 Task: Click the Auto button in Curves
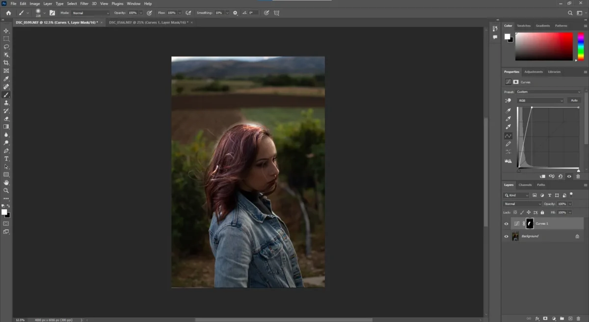574,100
